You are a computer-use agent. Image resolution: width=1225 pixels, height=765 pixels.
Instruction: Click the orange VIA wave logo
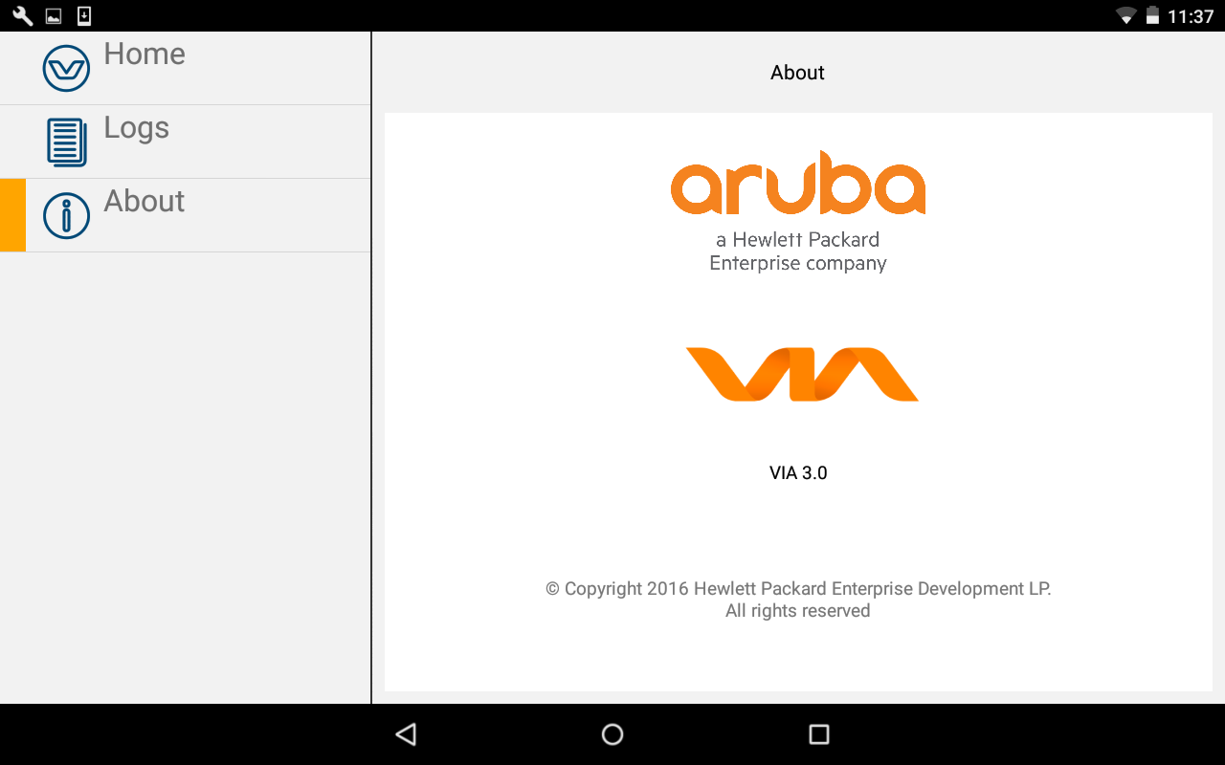(x=802, y=374)
